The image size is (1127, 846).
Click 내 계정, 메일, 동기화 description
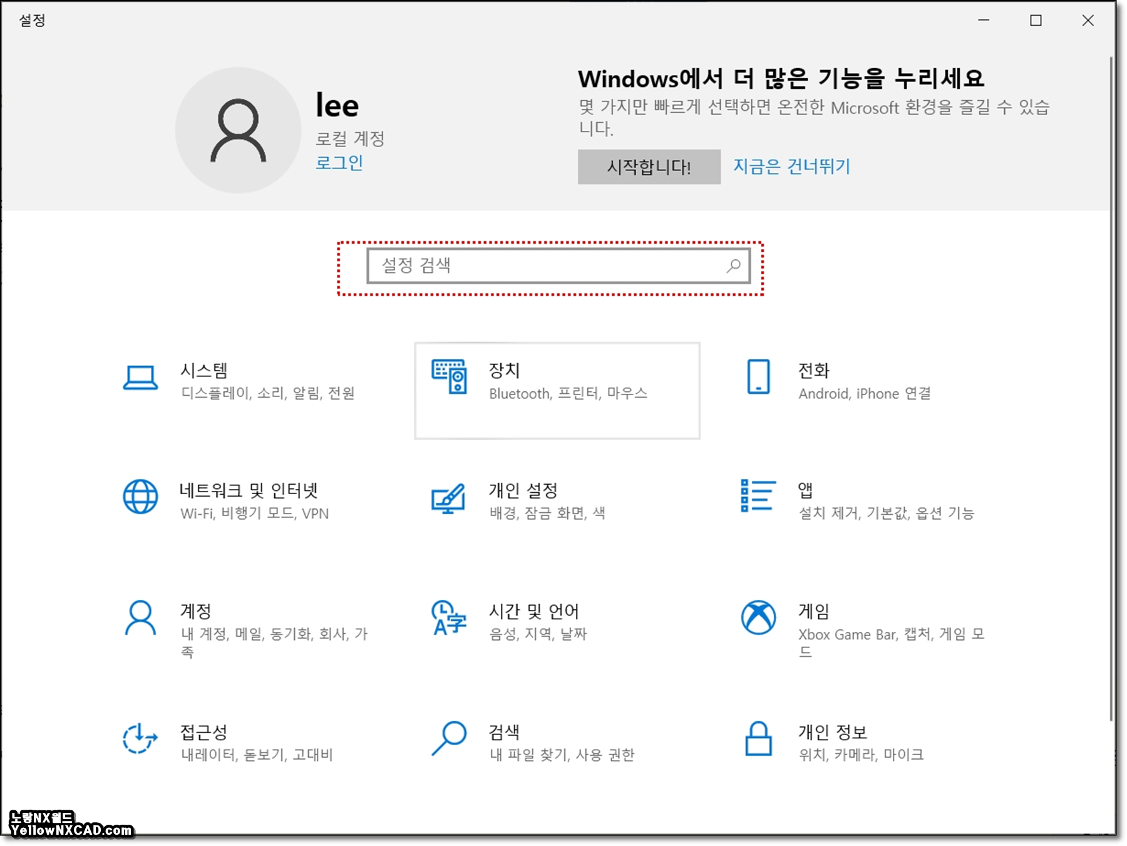tap(274, 642)
